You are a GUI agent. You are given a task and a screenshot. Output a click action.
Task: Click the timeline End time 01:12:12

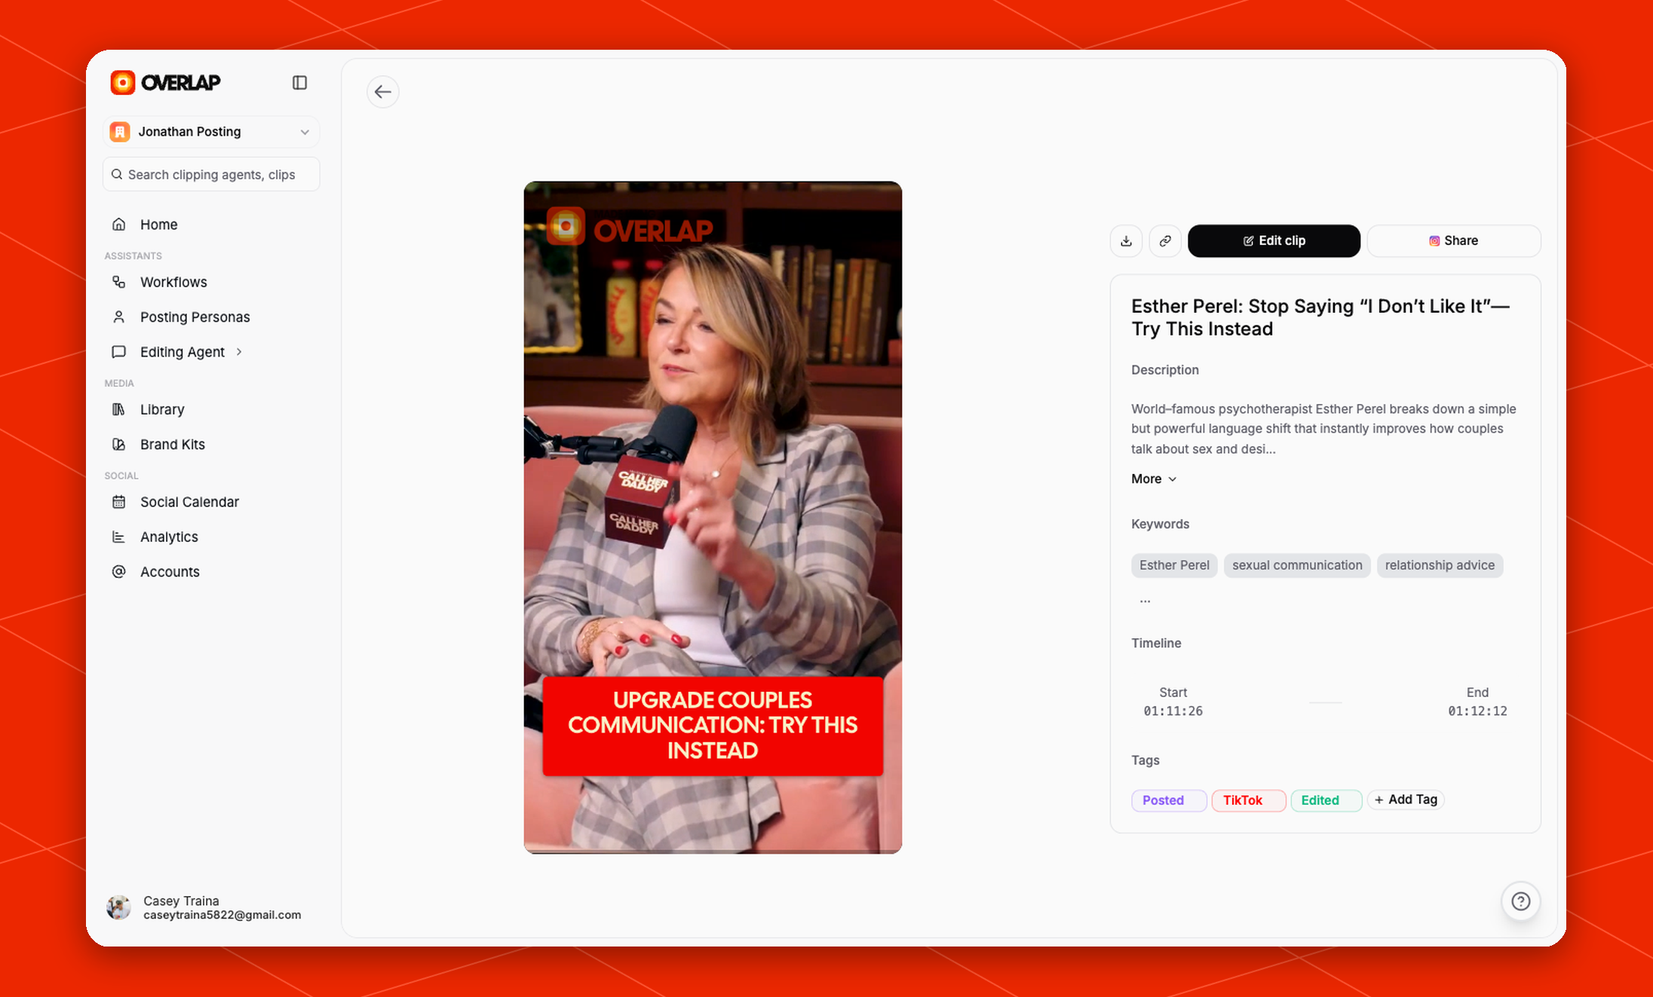click(1477, 711)
